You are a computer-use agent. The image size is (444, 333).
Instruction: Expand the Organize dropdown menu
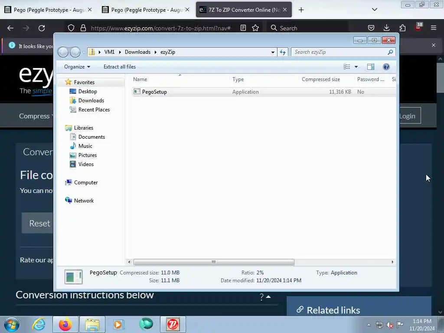tap(77, 67)
